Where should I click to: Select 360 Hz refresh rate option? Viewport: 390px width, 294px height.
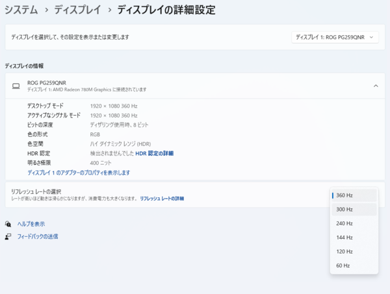click(354, 195)
